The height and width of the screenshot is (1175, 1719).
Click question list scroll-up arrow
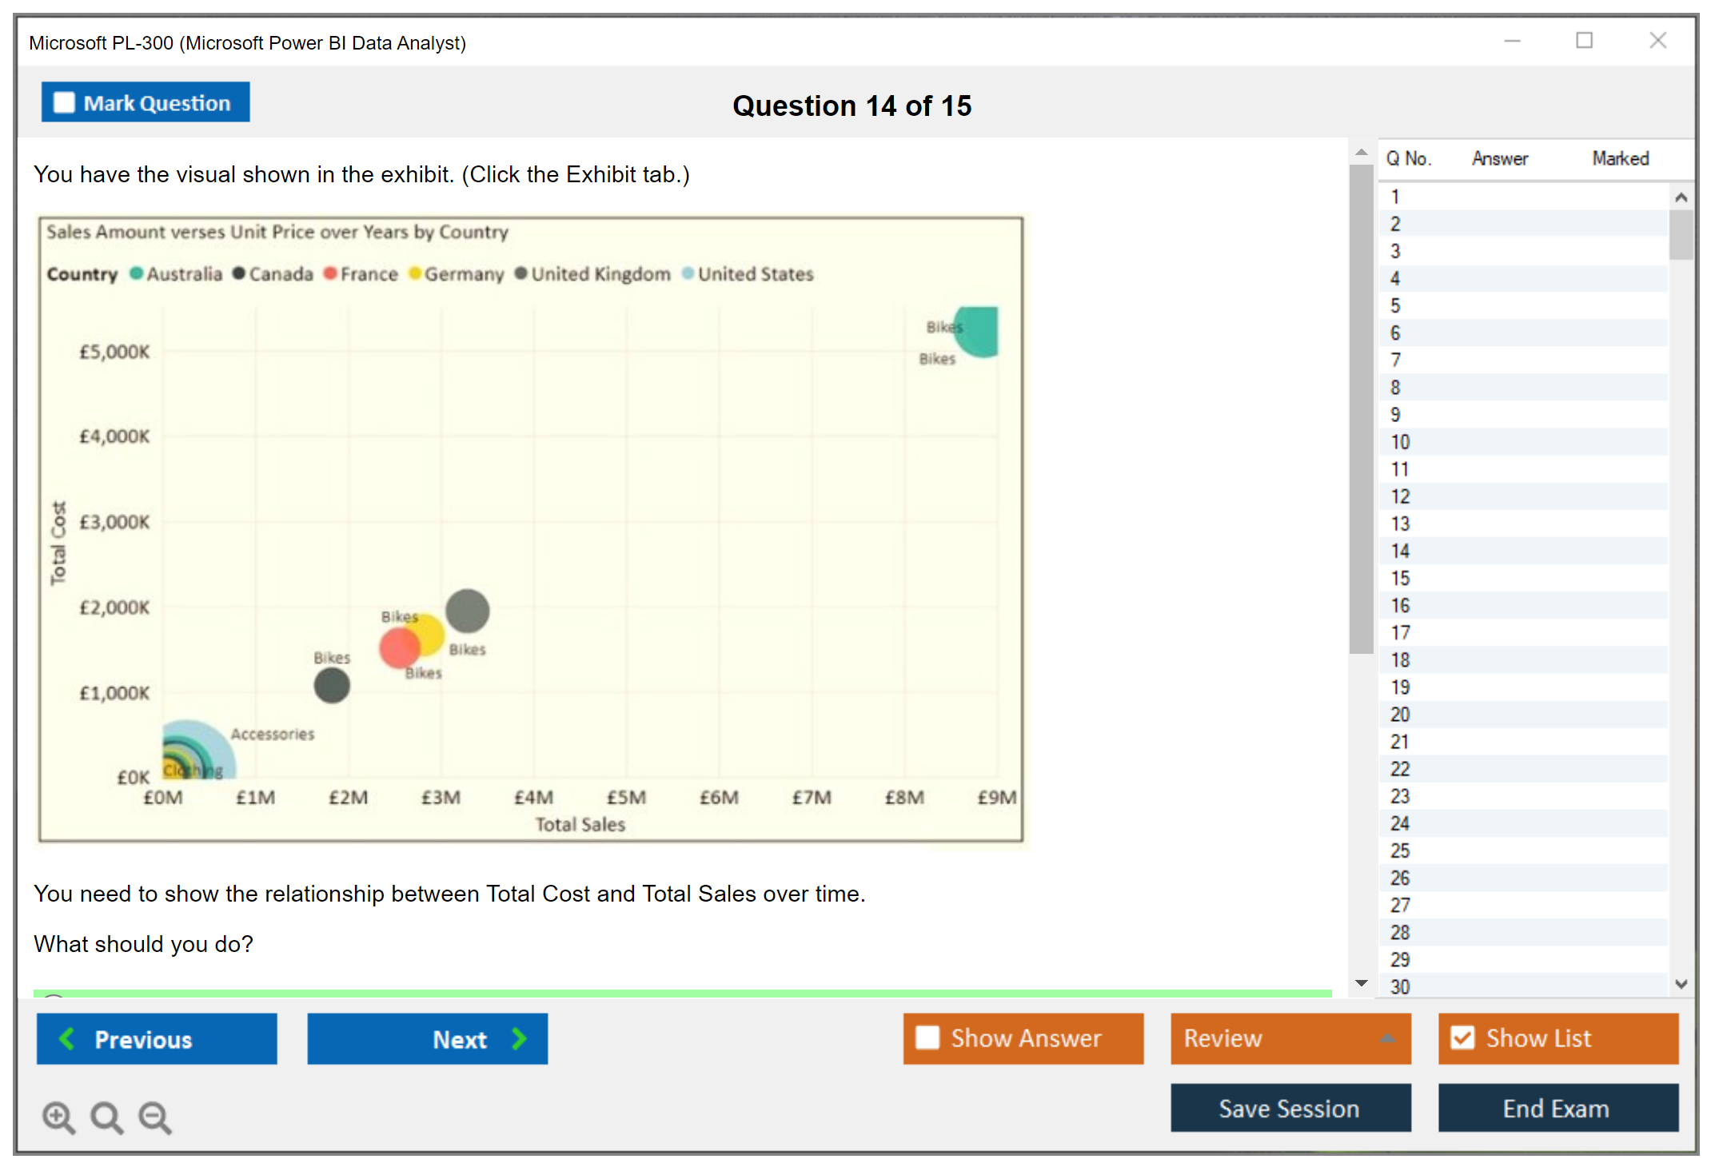pyautogui.click(x=1681, y=197)
